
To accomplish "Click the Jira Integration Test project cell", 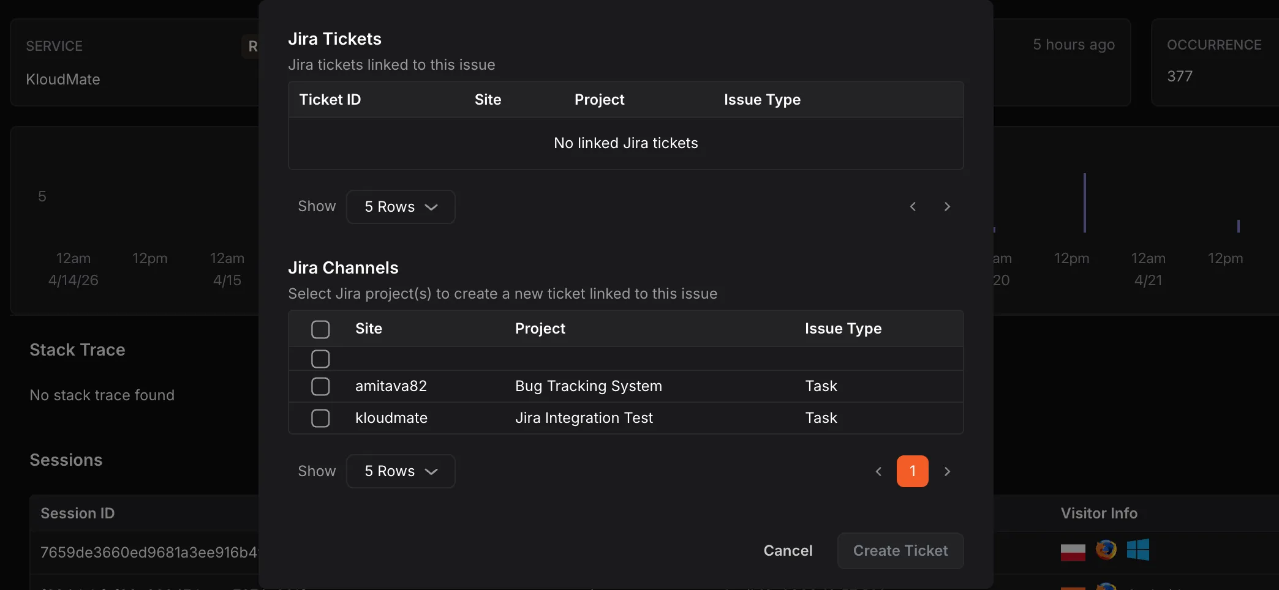I will [584, 418].
